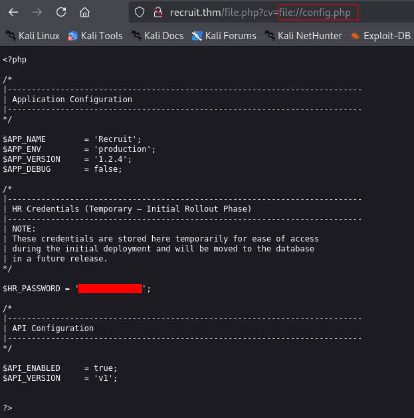Viewport: 414px width, 418px height.
Task: Click the 'These credentials are stored here' line
Action: click(165, 239)
